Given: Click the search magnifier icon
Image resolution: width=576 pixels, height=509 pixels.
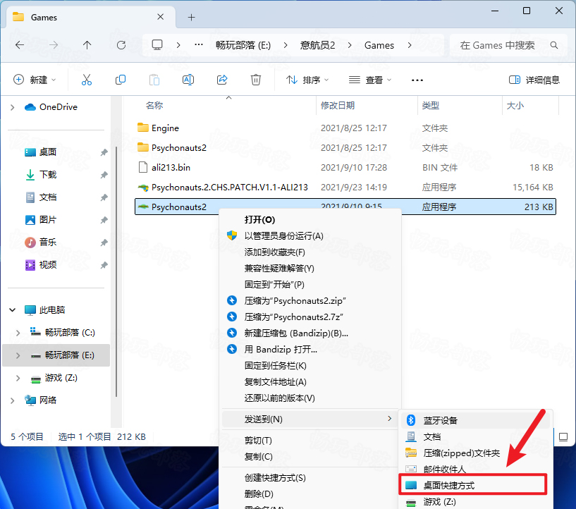Looking at the screenshot, I should coord(554,45).
